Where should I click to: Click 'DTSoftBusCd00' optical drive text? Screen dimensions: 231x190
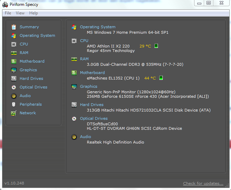(x=102, y=124)
